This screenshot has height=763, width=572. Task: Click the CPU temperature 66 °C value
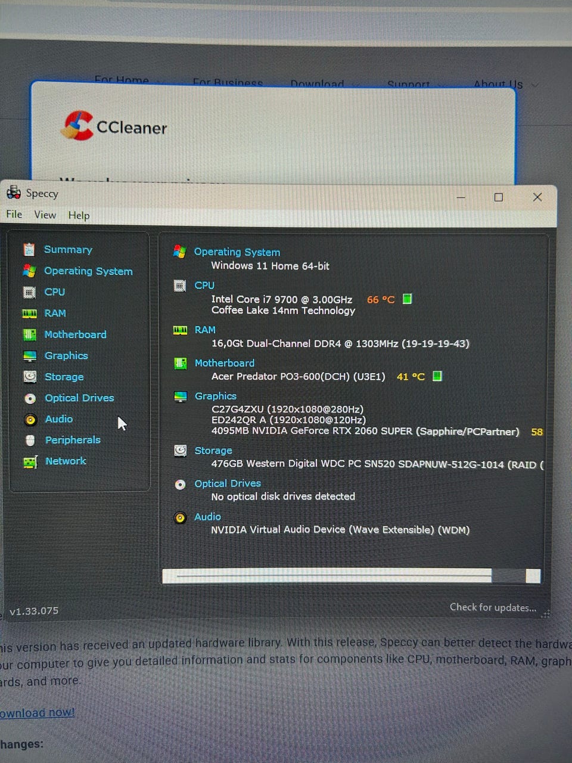tap(381, 299)
